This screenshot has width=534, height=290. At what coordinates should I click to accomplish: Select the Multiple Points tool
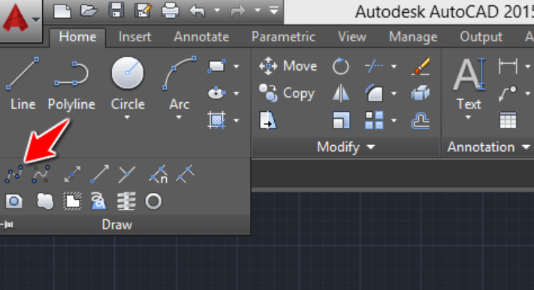click(x=127, y=174)
